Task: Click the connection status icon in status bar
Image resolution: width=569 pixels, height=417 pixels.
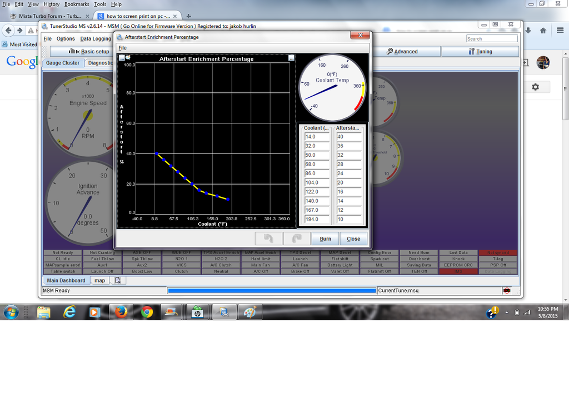Action: point(507,290)
